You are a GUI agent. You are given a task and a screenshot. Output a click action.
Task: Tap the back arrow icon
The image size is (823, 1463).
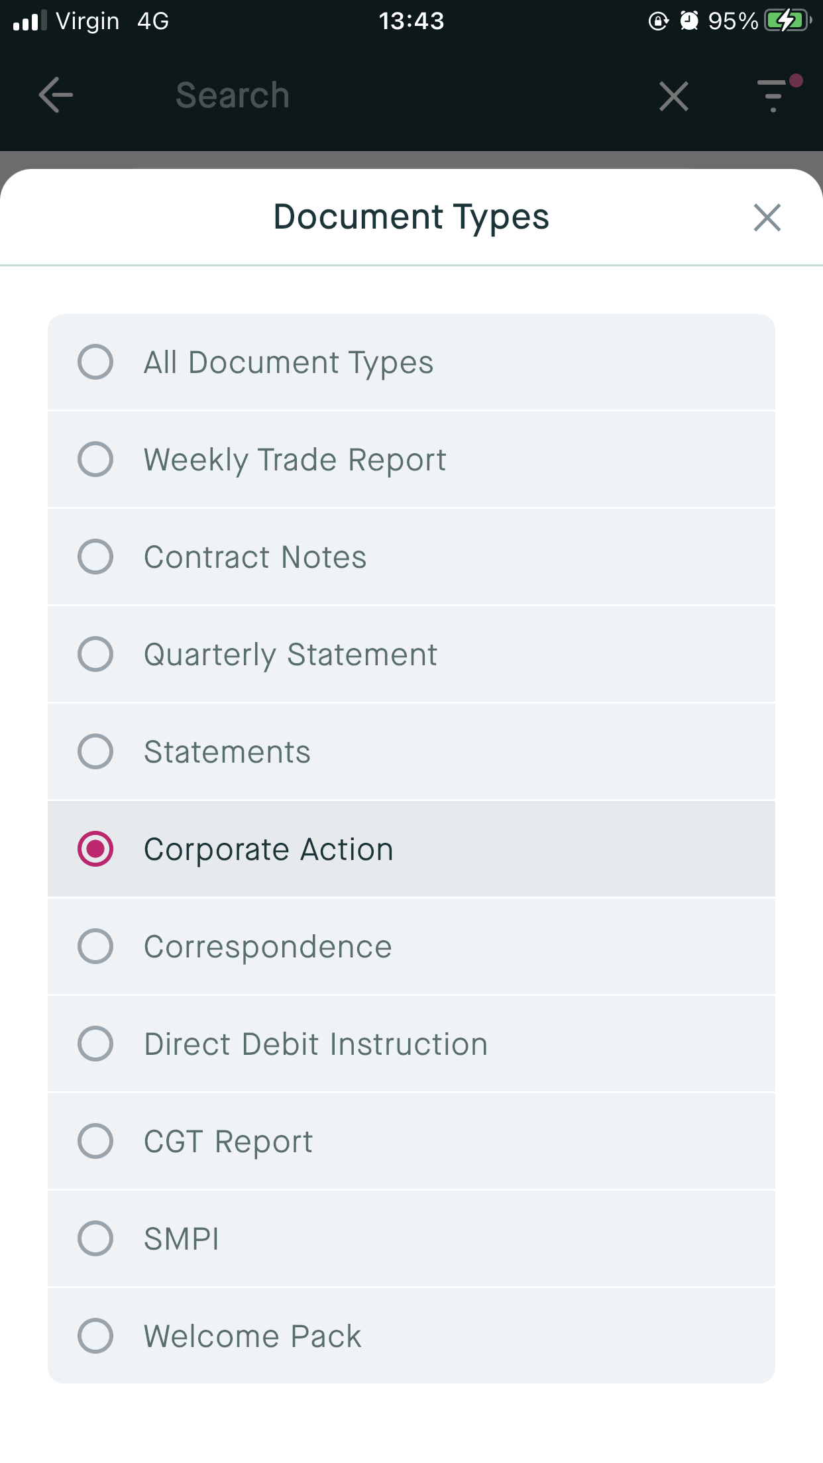pos(56,95)
